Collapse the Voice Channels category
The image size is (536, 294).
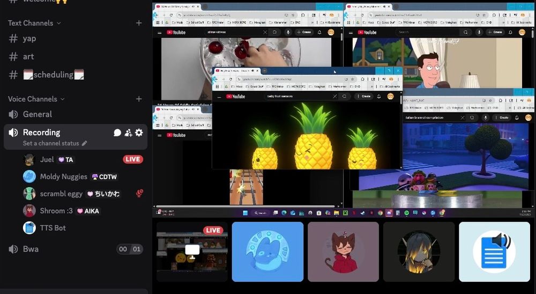(36, 99)
